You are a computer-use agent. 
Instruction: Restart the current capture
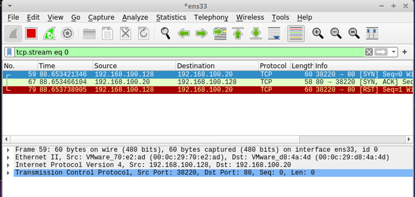(49, 33)
